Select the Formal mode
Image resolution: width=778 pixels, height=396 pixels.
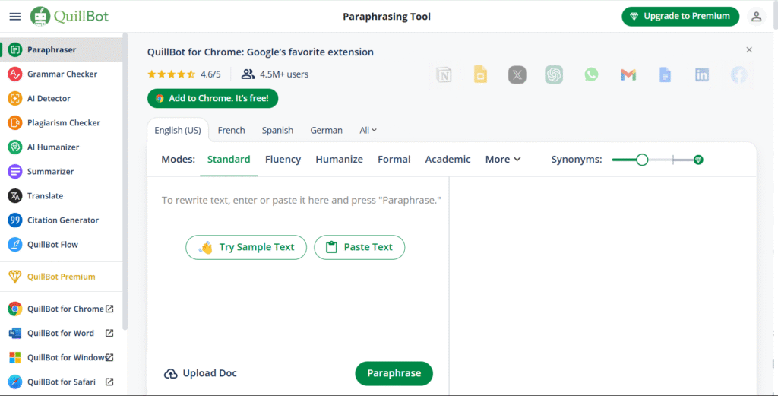pos(394,160)
